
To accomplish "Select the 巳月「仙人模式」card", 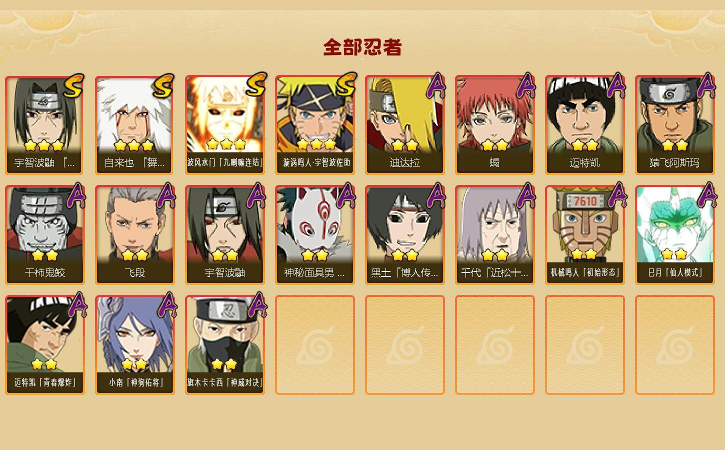I will pyautogui.click(x=675, y=235).
